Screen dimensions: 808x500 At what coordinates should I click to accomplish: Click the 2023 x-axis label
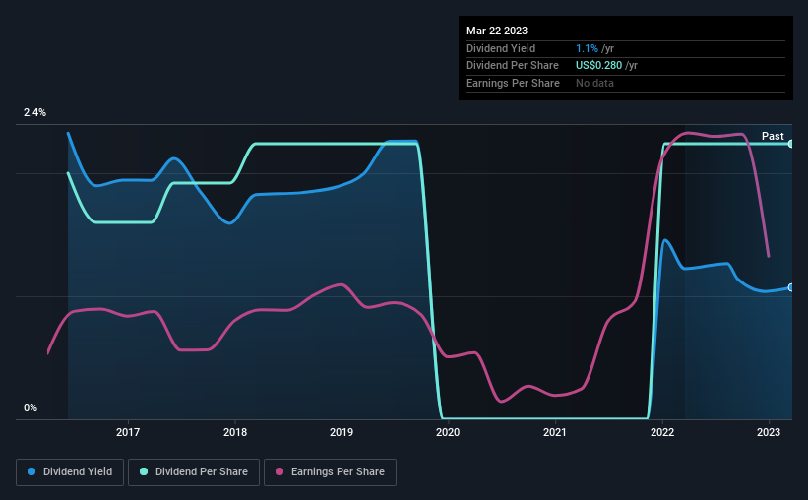click(x=769, y=432)
